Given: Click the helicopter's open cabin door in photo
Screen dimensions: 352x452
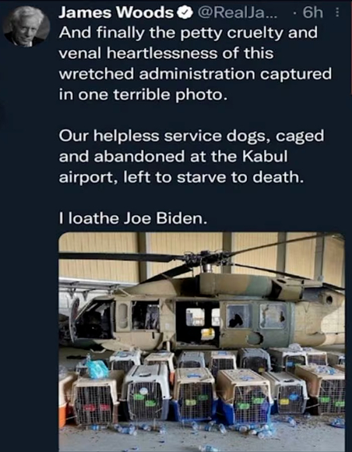Looking at the screenshot, I should [x=198, y=323].
